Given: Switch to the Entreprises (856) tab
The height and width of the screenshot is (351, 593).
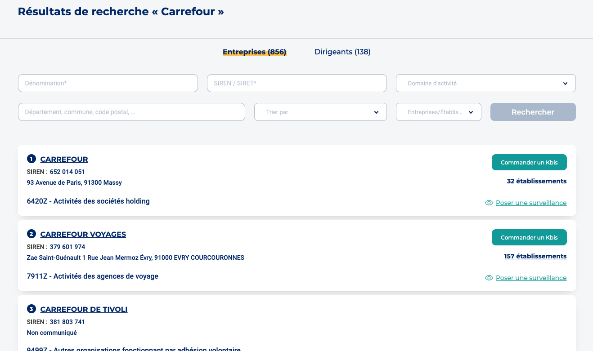Looking at the screenshot, I should tap(255, 52).
